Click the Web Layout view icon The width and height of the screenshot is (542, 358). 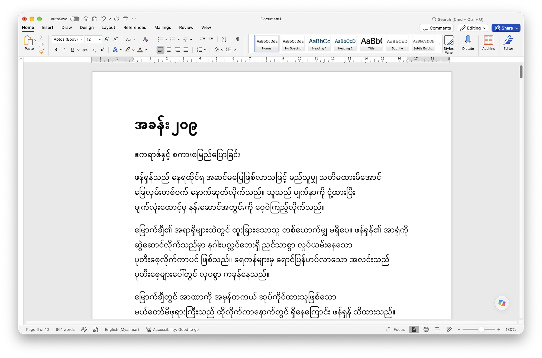[x=426, y=329]
